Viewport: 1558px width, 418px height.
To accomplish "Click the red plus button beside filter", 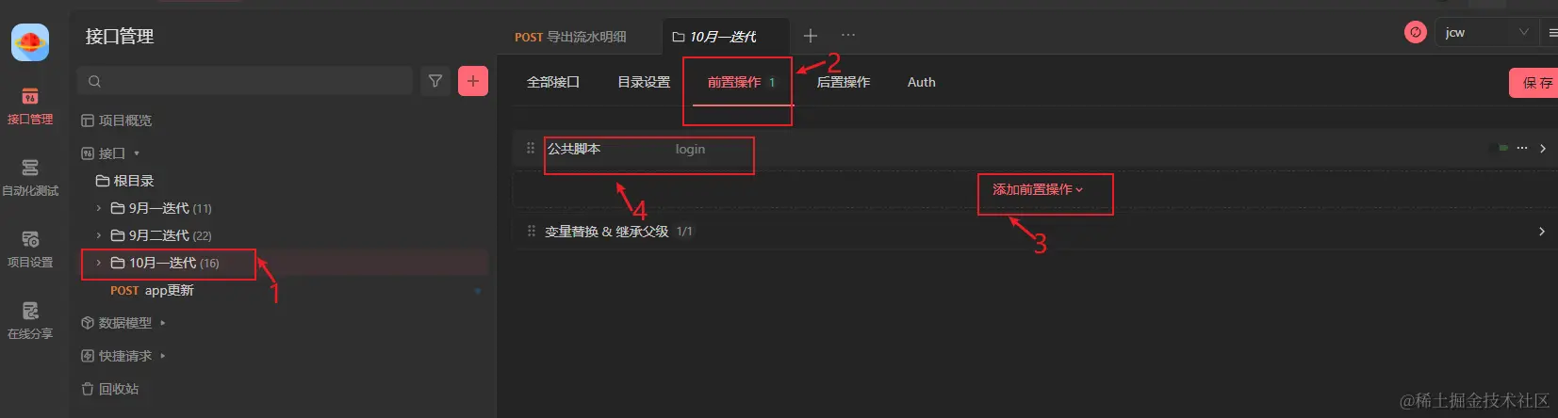I will [x=473, y=82].
